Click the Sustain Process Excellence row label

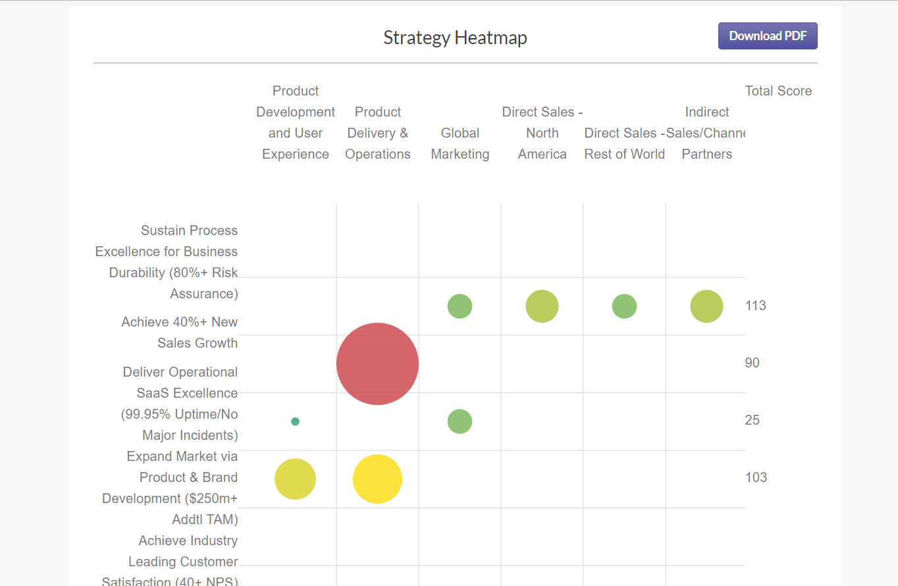167,261
